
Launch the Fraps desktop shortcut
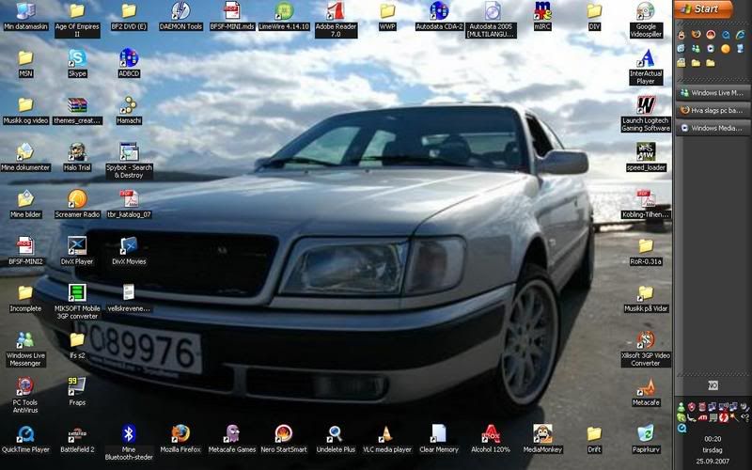tap(77, 386)
